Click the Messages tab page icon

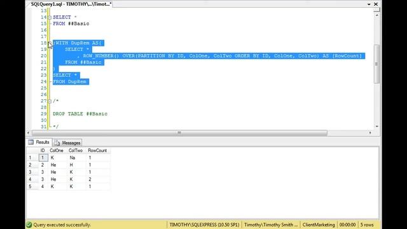[x=57, y=142]
